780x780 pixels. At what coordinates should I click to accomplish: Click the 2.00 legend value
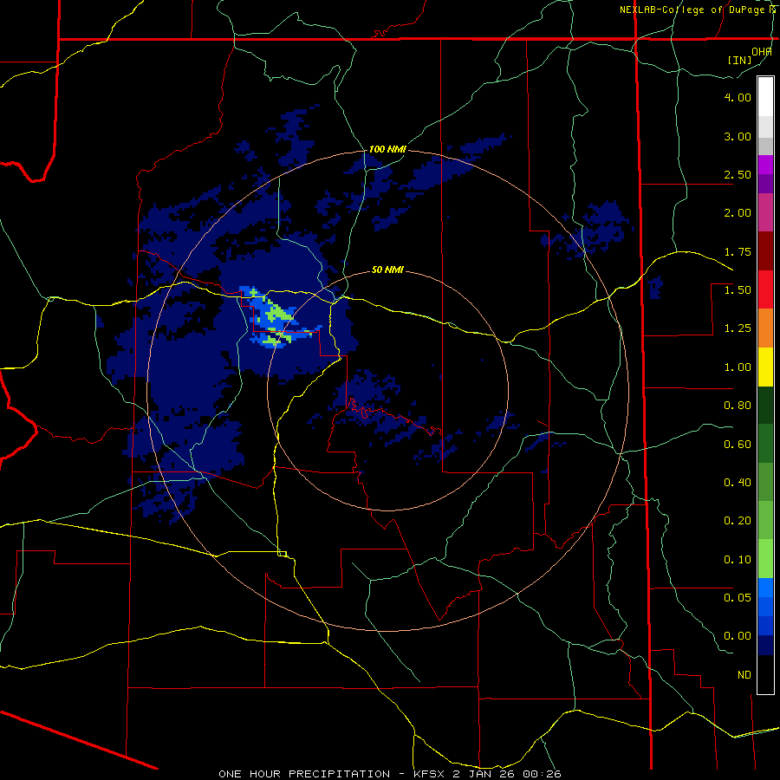738,213
